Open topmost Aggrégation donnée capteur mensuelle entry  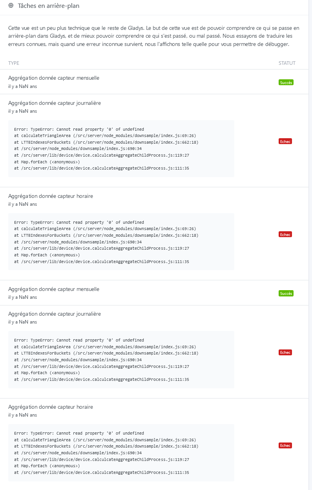(x=54, y=78)
